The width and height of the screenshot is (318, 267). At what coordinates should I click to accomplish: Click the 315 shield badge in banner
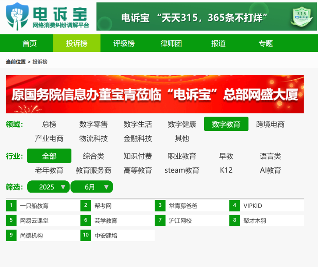tap(301, 17)
